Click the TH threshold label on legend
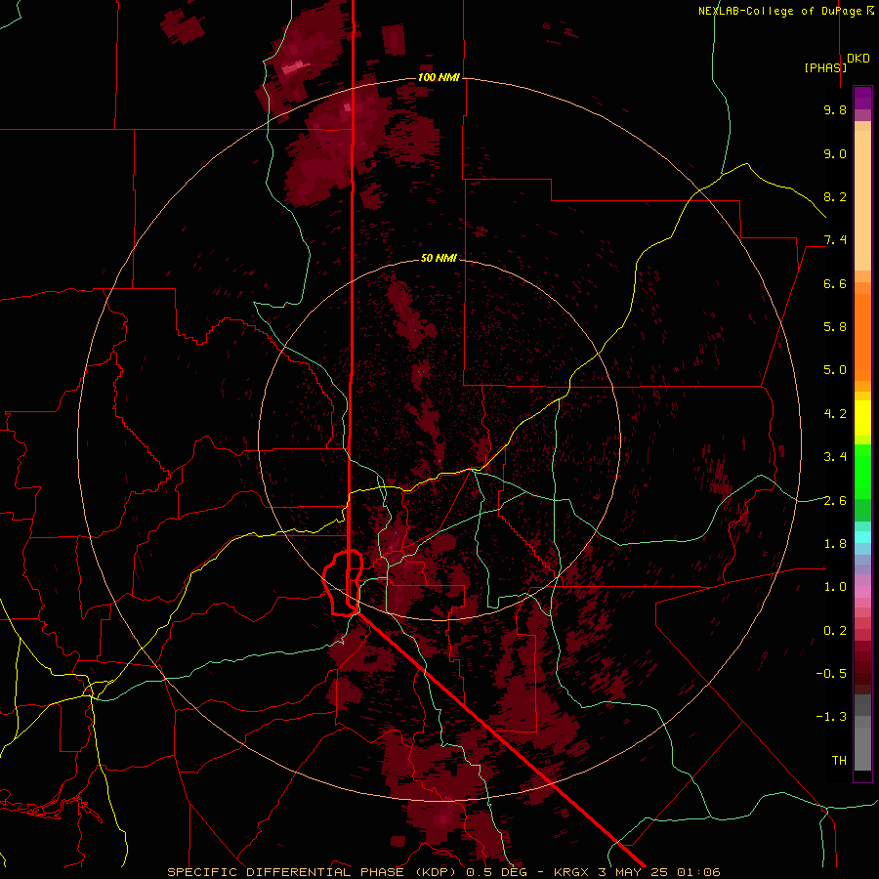Image resolution: width=879 pixels, height=879 pixels. pos(839,761)
